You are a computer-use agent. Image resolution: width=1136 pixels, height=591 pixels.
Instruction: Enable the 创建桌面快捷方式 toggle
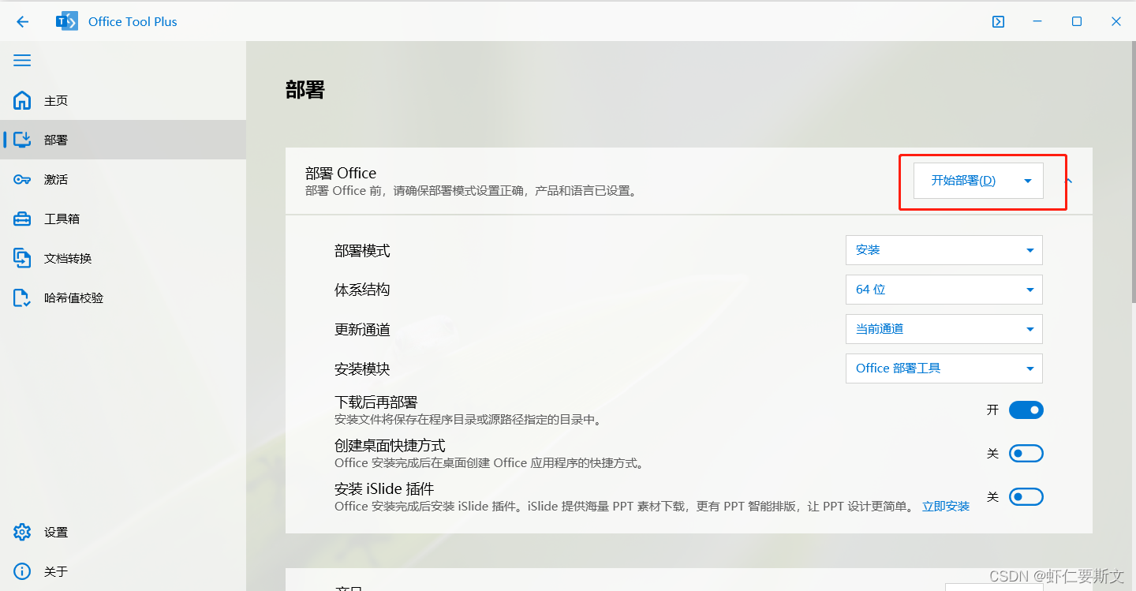[1026, 454]
